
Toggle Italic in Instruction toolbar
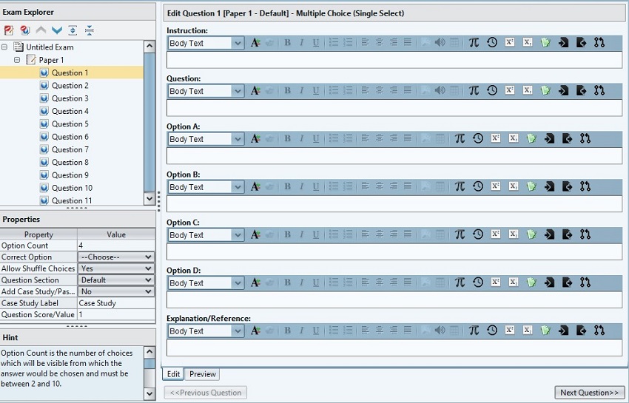(x=302, y=42)
